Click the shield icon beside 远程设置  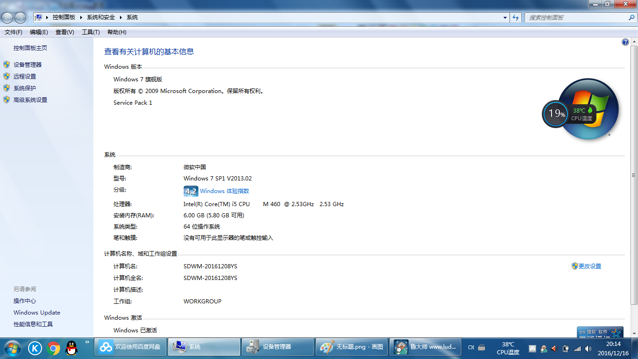pyautogui.click(x=7, y=76)
